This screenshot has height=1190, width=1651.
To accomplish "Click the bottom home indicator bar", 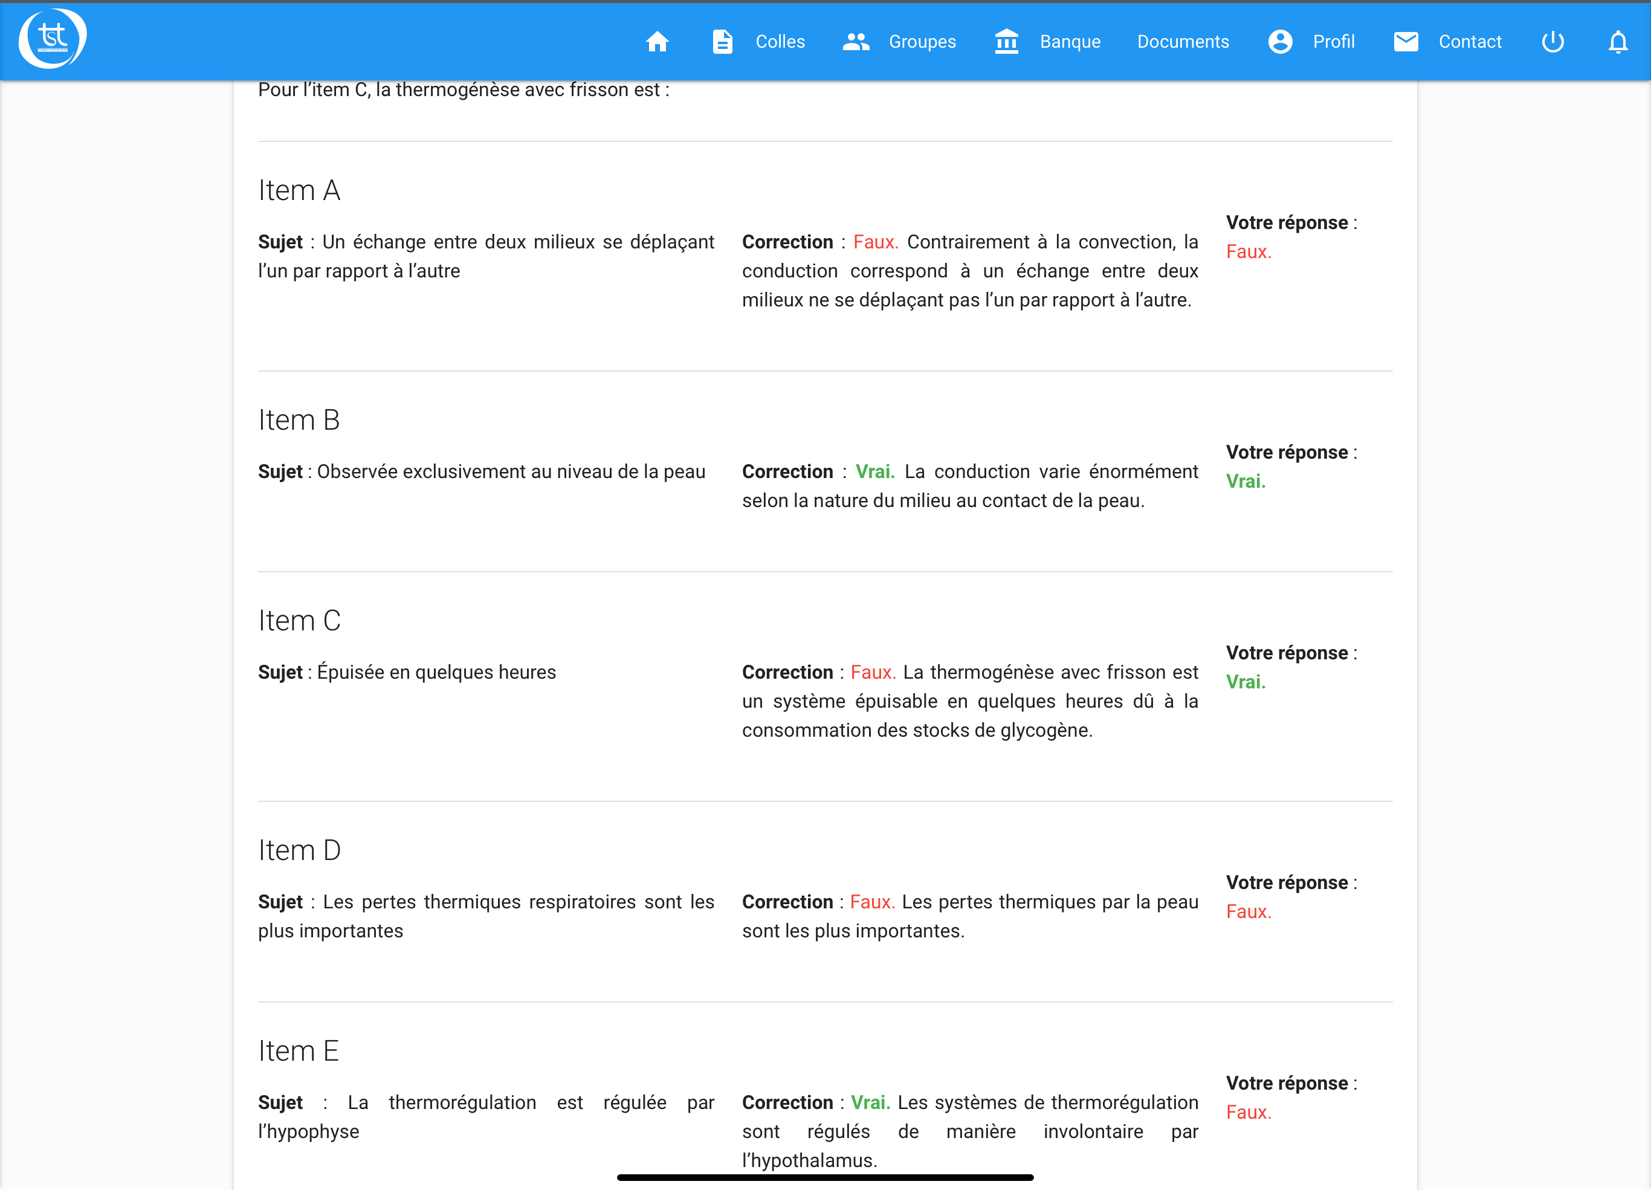I will [x=825, y=1177].
